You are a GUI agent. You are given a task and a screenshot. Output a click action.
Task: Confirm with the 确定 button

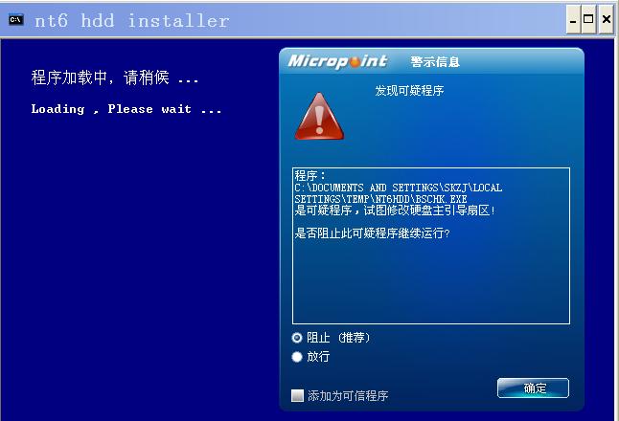pos(533,388)
